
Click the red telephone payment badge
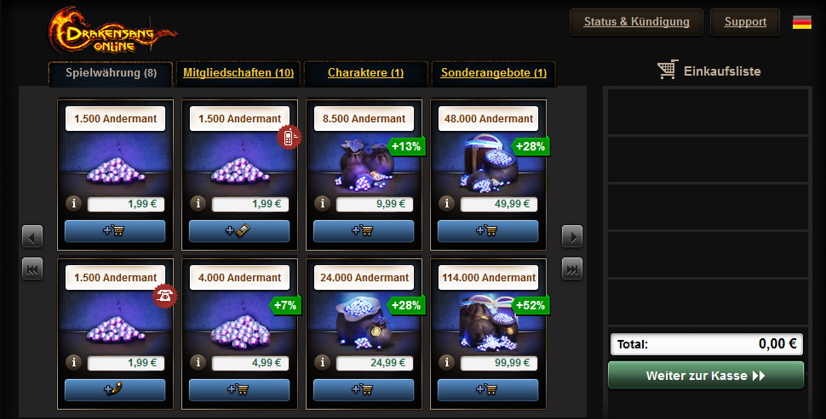coord(165,296)
